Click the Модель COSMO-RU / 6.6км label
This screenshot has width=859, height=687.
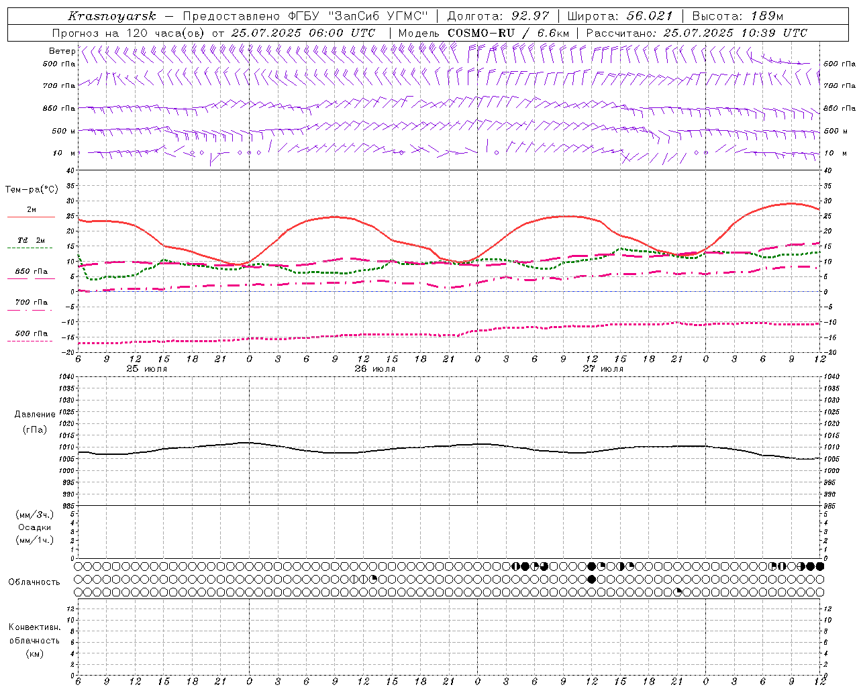click(484, 33)
